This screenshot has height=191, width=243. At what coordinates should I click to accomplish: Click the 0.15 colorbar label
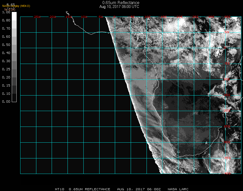pos(6,86)
